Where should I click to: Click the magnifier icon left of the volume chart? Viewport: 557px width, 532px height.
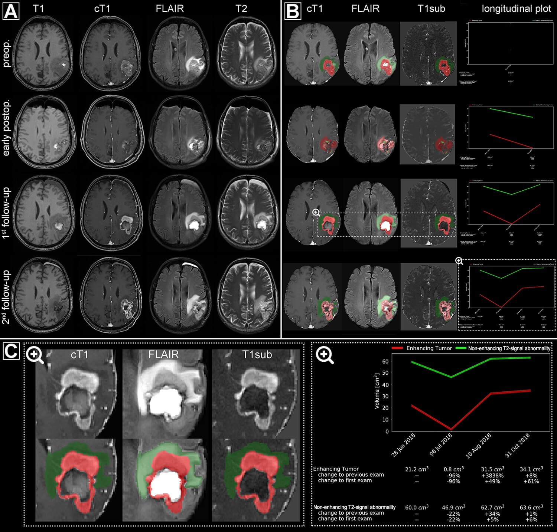click(x=324, y=355)
